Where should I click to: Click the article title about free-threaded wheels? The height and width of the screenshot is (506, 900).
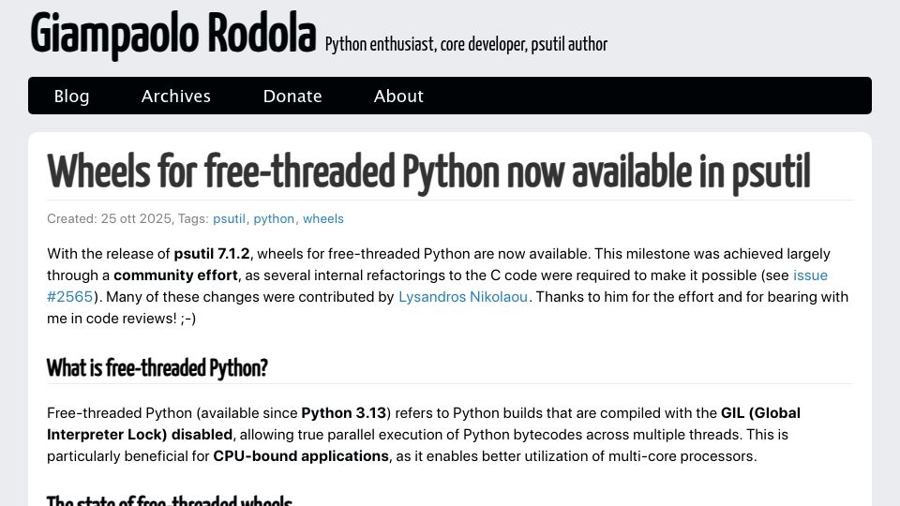[428, 171]
